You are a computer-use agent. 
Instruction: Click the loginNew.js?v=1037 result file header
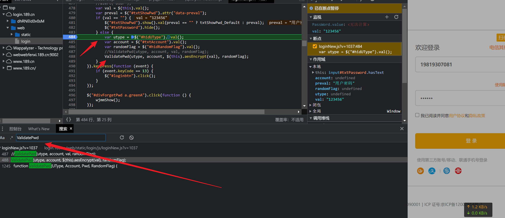point(20,148)
